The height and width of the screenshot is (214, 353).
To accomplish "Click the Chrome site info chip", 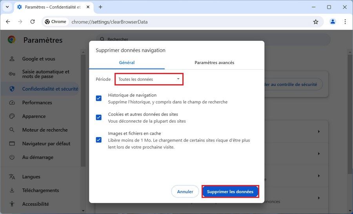I will [x=56, y=22].
